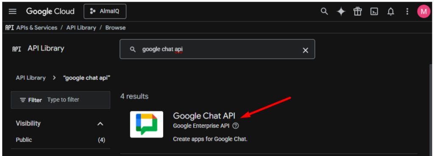Click inside the google chat api search box
The image size is (434, 156).
pyautogui.click(x=217, y=49)
